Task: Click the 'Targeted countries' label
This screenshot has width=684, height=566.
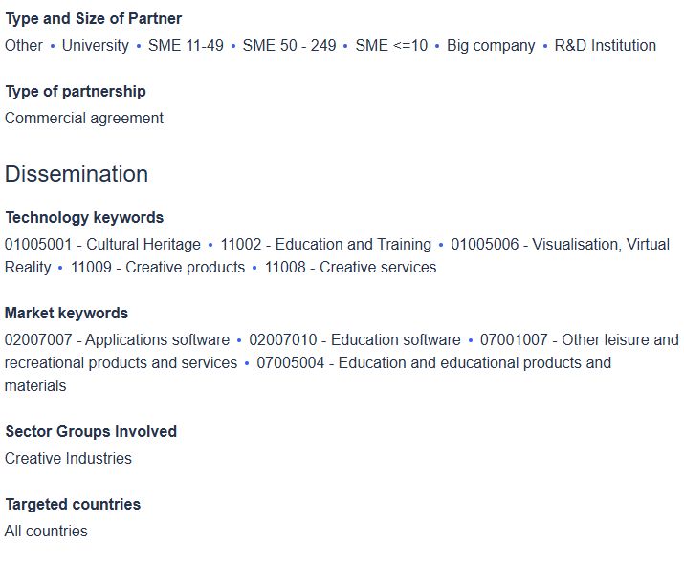Action: tap(73, 504)
